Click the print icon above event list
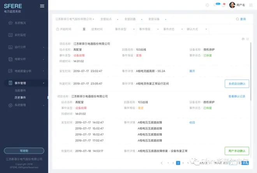Image resolution: width=257 pixels, height=173 pixels. pos(243,39)
